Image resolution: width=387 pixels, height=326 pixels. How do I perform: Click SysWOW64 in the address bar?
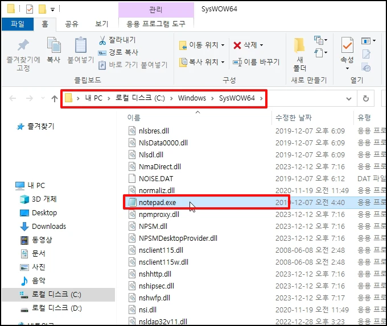pos(237,98)
